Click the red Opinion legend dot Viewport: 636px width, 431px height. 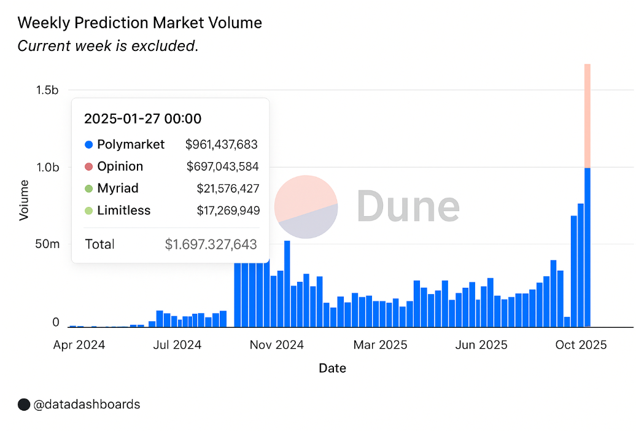pos(88,167)
